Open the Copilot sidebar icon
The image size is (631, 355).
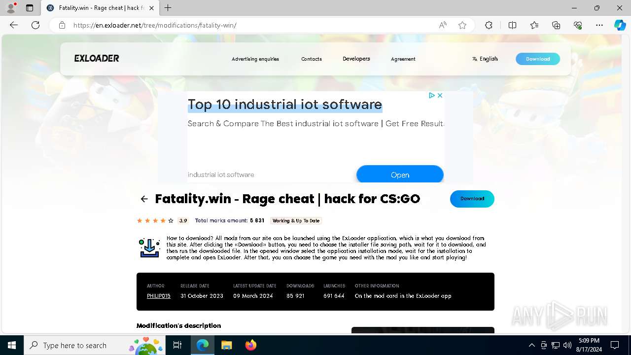point(620,25)
